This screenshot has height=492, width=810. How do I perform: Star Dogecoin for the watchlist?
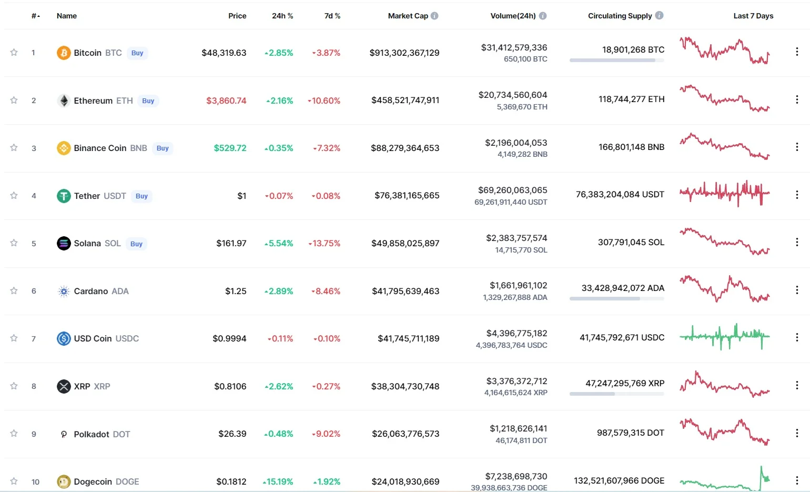tap(14, 481)
